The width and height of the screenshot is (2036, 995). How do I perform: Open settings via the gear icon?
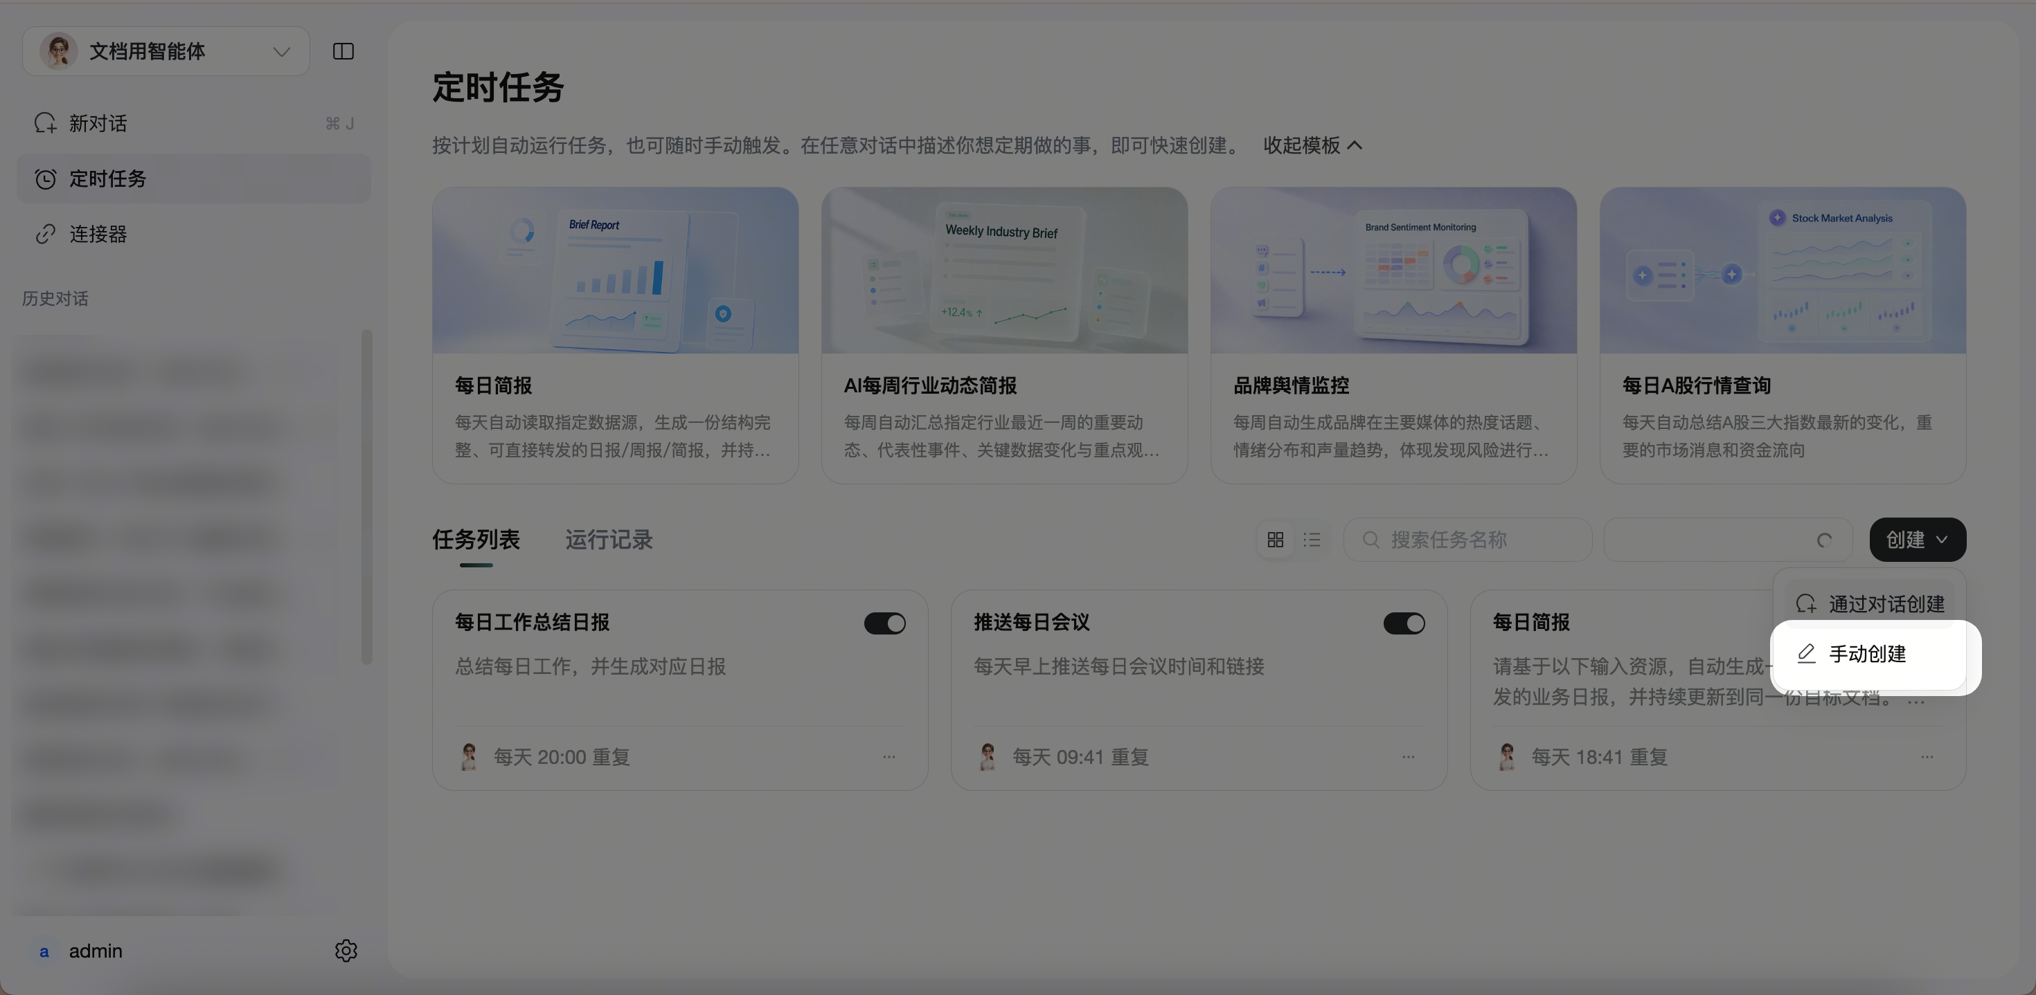(346, 950)
